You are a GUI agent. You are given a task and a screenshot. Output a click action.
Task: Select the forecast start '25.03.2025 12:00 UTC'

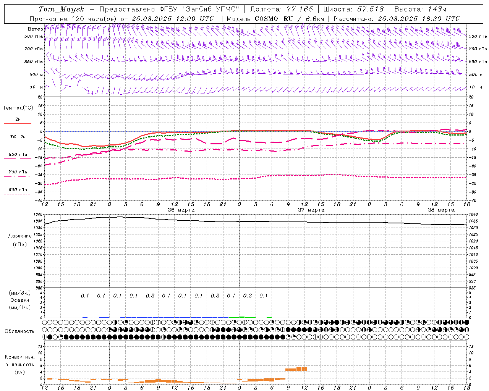coord(172,19)
